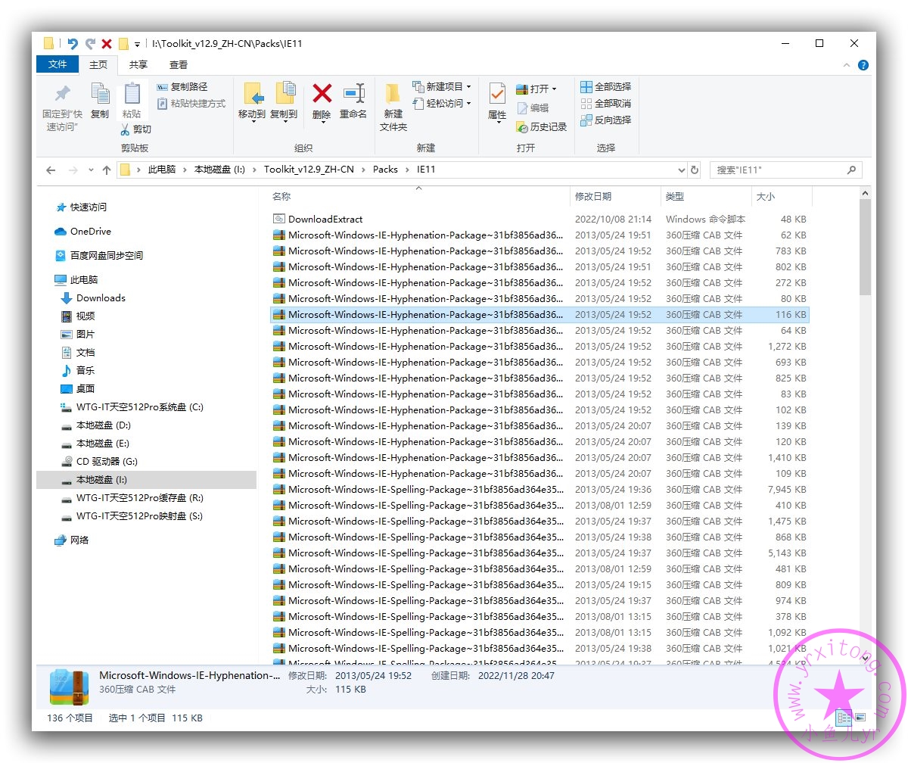This screenshot has width=908, height=763.
Task: Expand the address bar history dropdown
Action: pos(681,170)
